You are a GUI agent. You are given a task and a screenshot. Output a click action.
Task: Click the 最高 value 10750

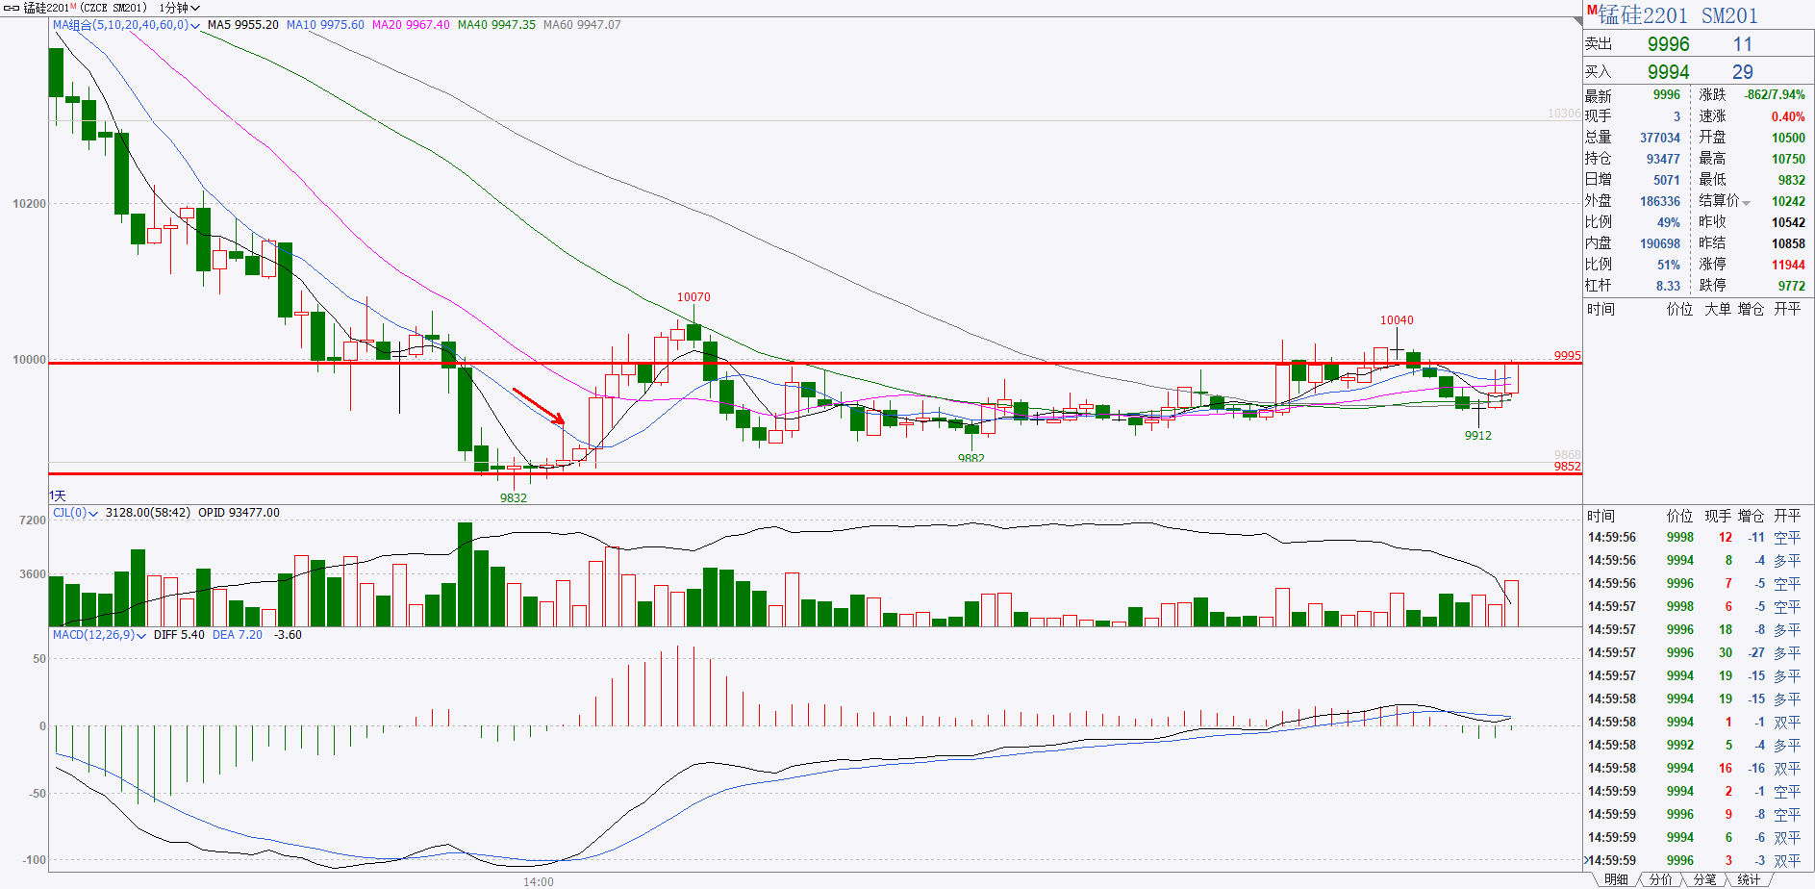tap(1789, 160)
